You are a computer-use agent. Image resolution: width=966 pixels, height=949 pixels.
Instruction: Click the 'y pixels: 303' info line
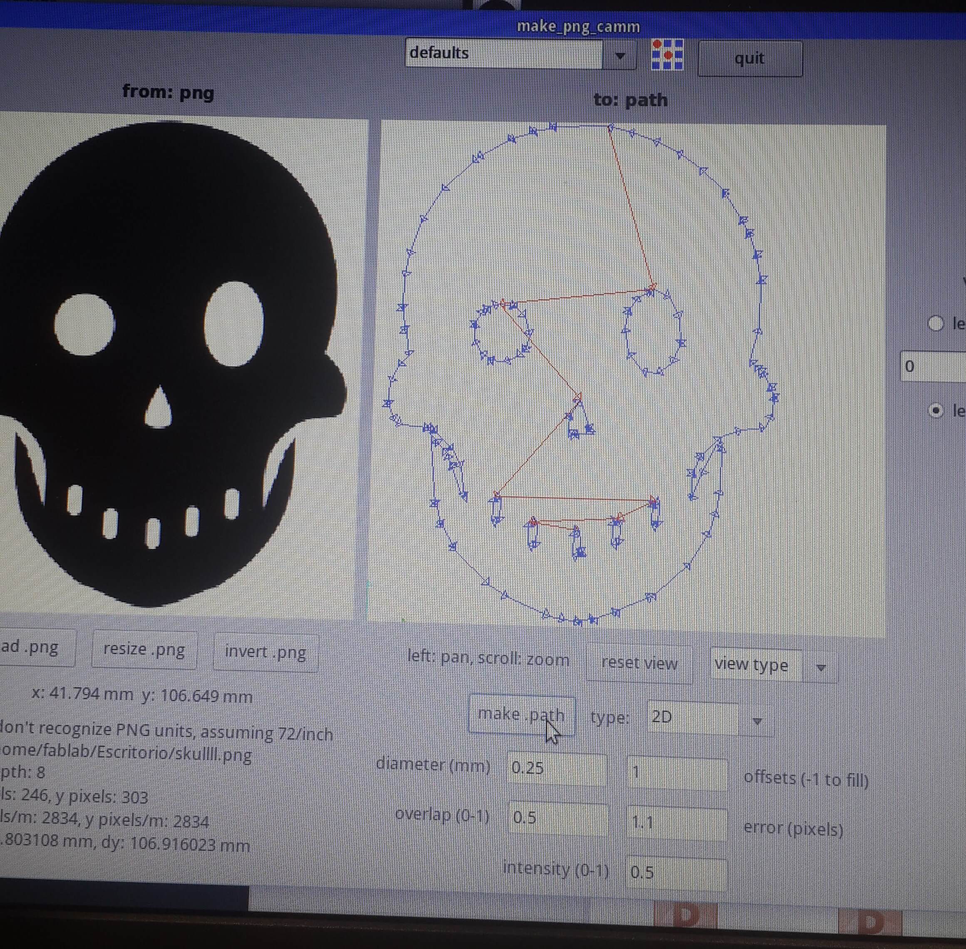click(74, 797)
